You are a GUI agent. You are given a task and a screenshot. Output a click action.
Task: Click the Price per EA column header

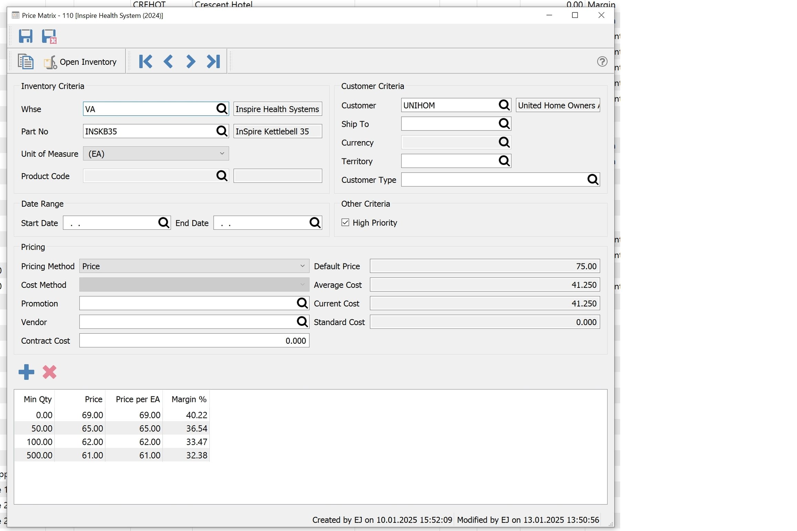[x=134, y=399]
